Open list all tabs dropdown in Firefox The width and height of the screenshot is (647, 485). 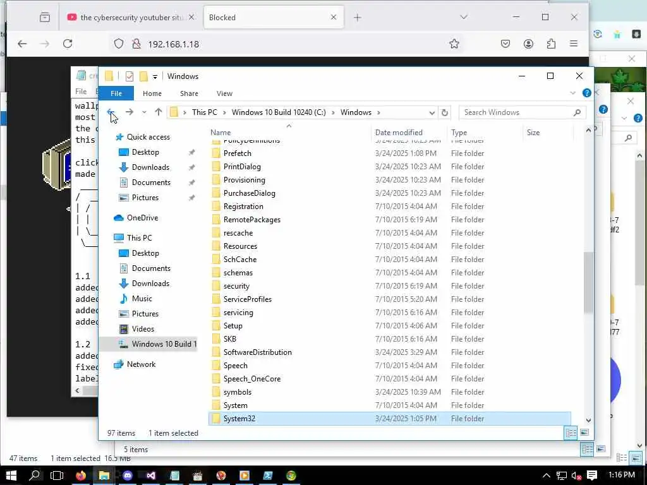pos(464,17)
